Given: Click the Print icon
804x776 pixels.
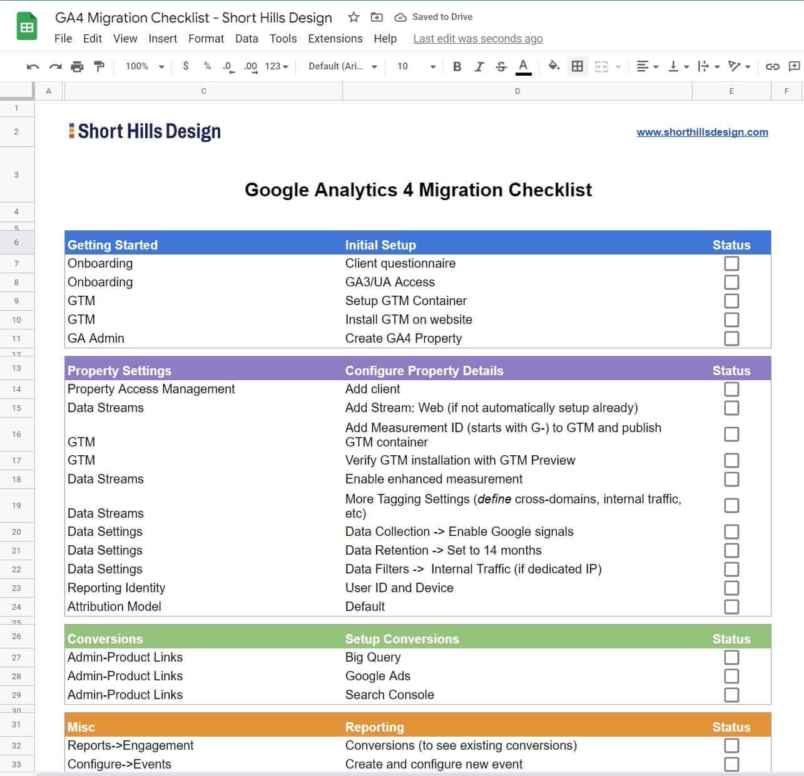Looking at the screenshot, I should pos(77,66).
